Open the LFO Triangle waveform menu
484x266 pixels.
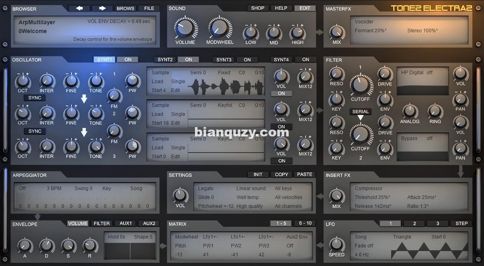(402, 237)
